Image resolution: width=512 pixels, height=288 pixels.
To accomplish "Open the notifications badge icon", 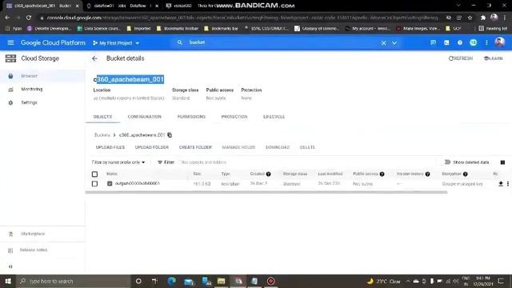I will tap(473, 42).
